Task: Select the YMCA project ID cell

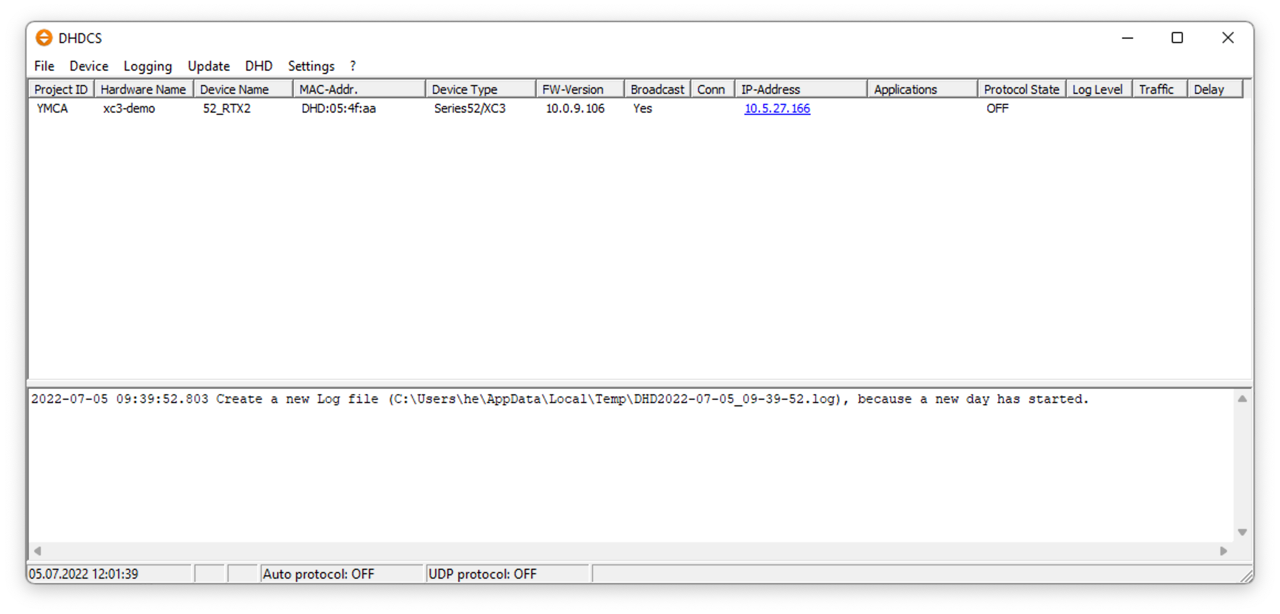Action: pos(52,108)
